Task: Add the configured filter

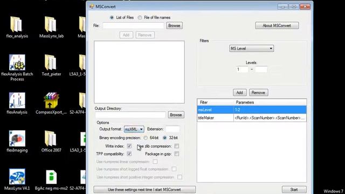Action: point(239,93)
